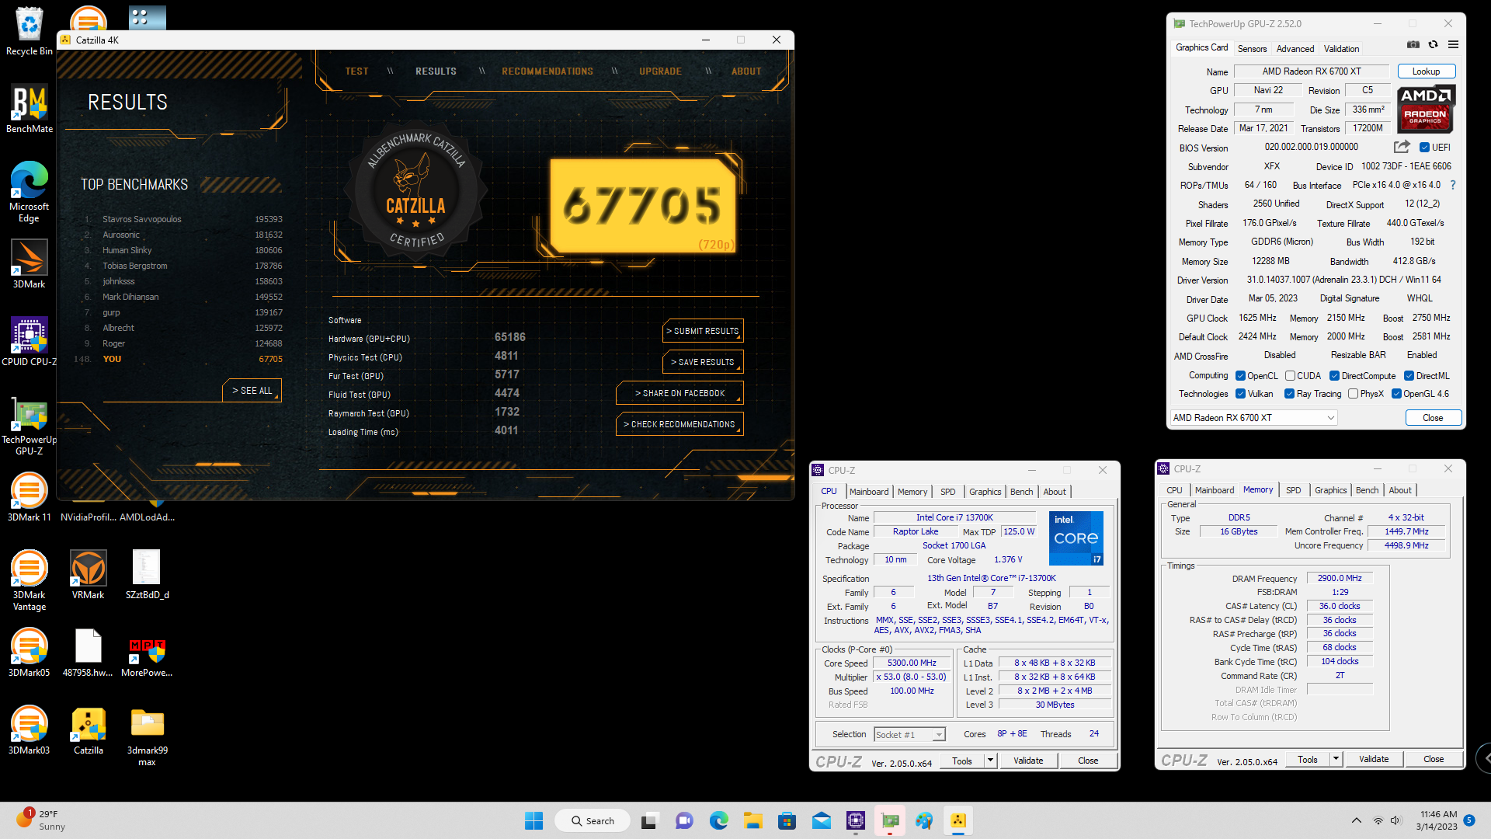Image resolution: width=1491 pixels, height=839 pixels.
Task: Switch to Sensors tab in GPU-Z
Action: [1252, 48]
